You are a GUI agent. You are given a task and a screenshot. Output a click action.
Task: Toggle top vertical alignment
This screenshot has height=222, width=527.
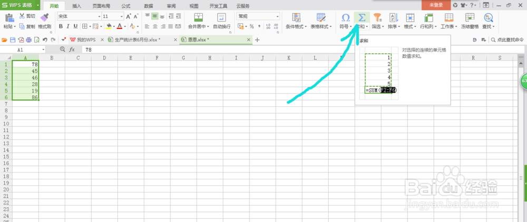[x=147, y=16]
